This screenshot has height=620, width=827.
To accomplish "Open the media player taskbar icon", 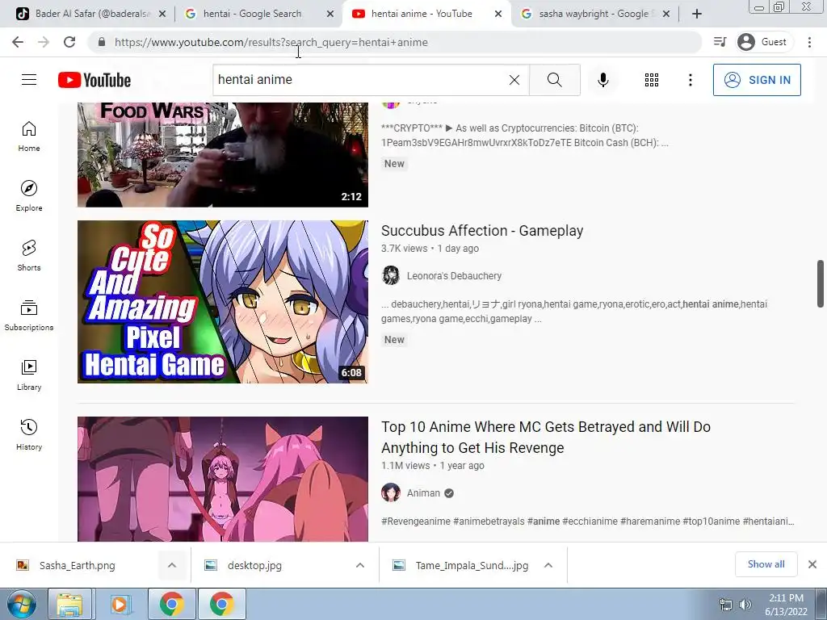I will click(120, 604).
